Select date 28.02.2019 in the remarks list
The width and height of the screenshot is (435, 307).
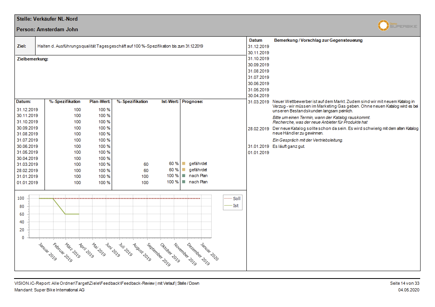(259, 129)
